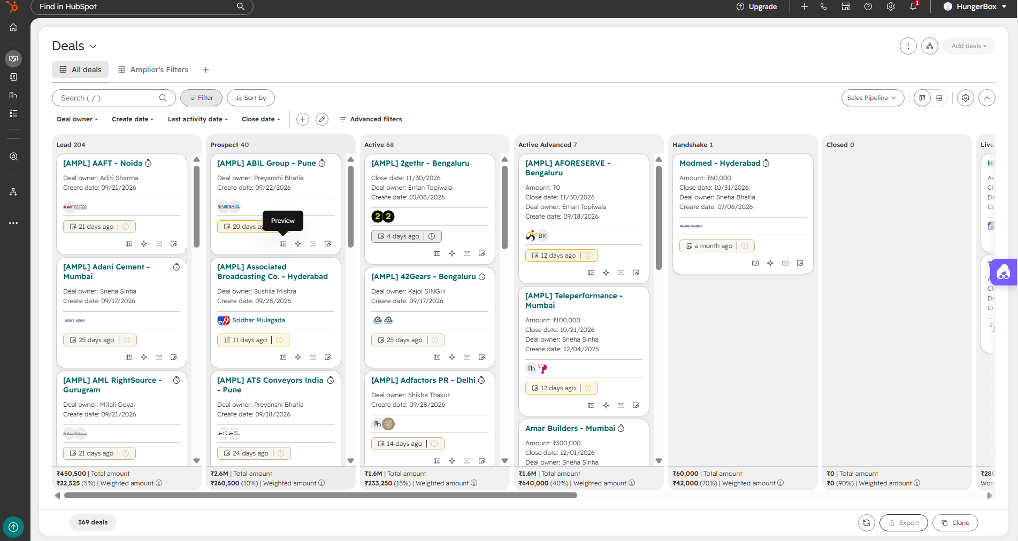
Task: Open Advanced filters
Action: 371,119
